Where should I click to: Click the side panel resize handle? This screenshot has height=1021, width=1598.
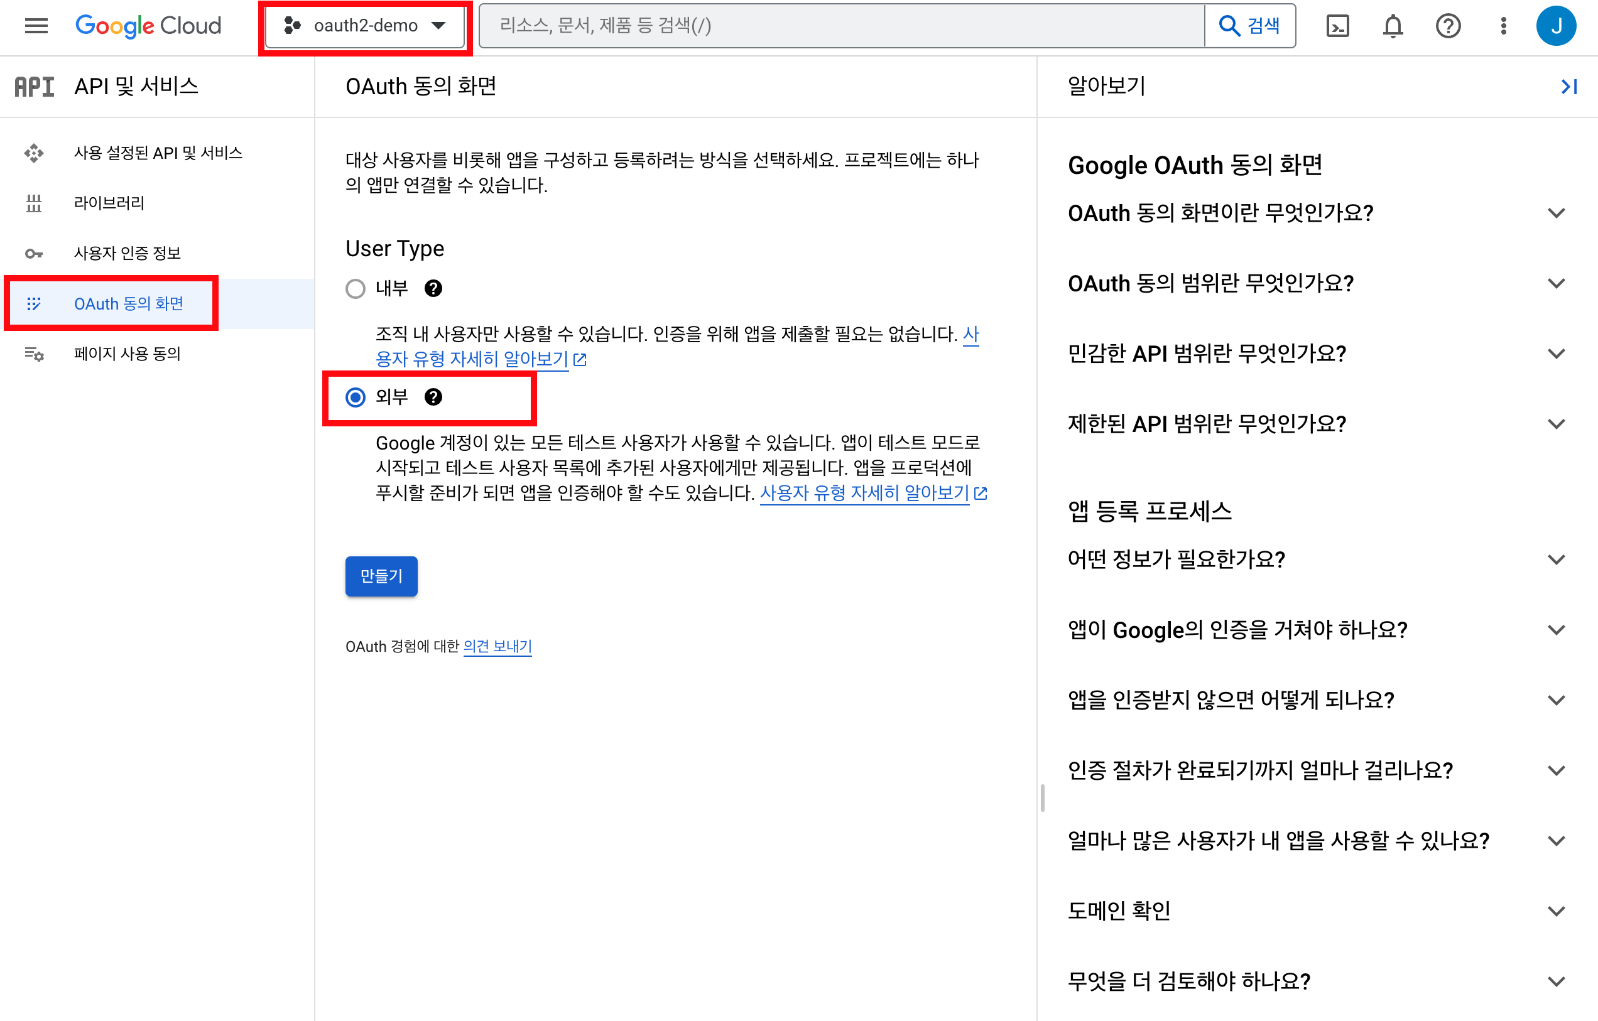1043,798
